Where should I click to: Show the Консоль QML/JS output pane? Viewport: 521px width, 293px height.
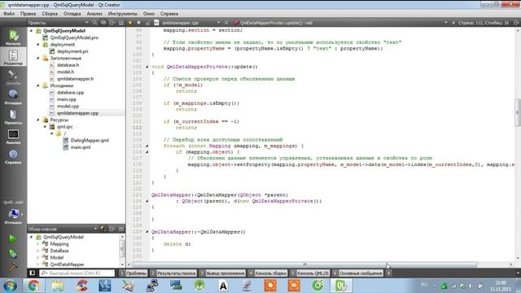tap(309, 273)
